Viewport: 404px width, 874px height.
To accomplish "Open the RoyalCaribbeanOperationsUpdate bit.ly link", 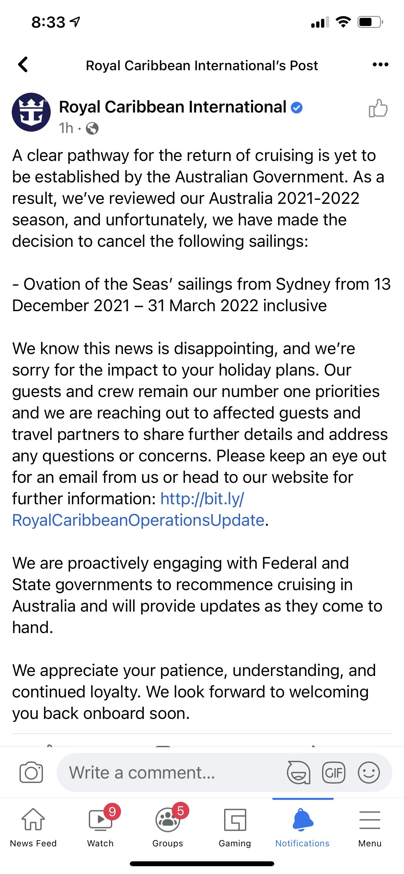I will [x=139, y=509].
